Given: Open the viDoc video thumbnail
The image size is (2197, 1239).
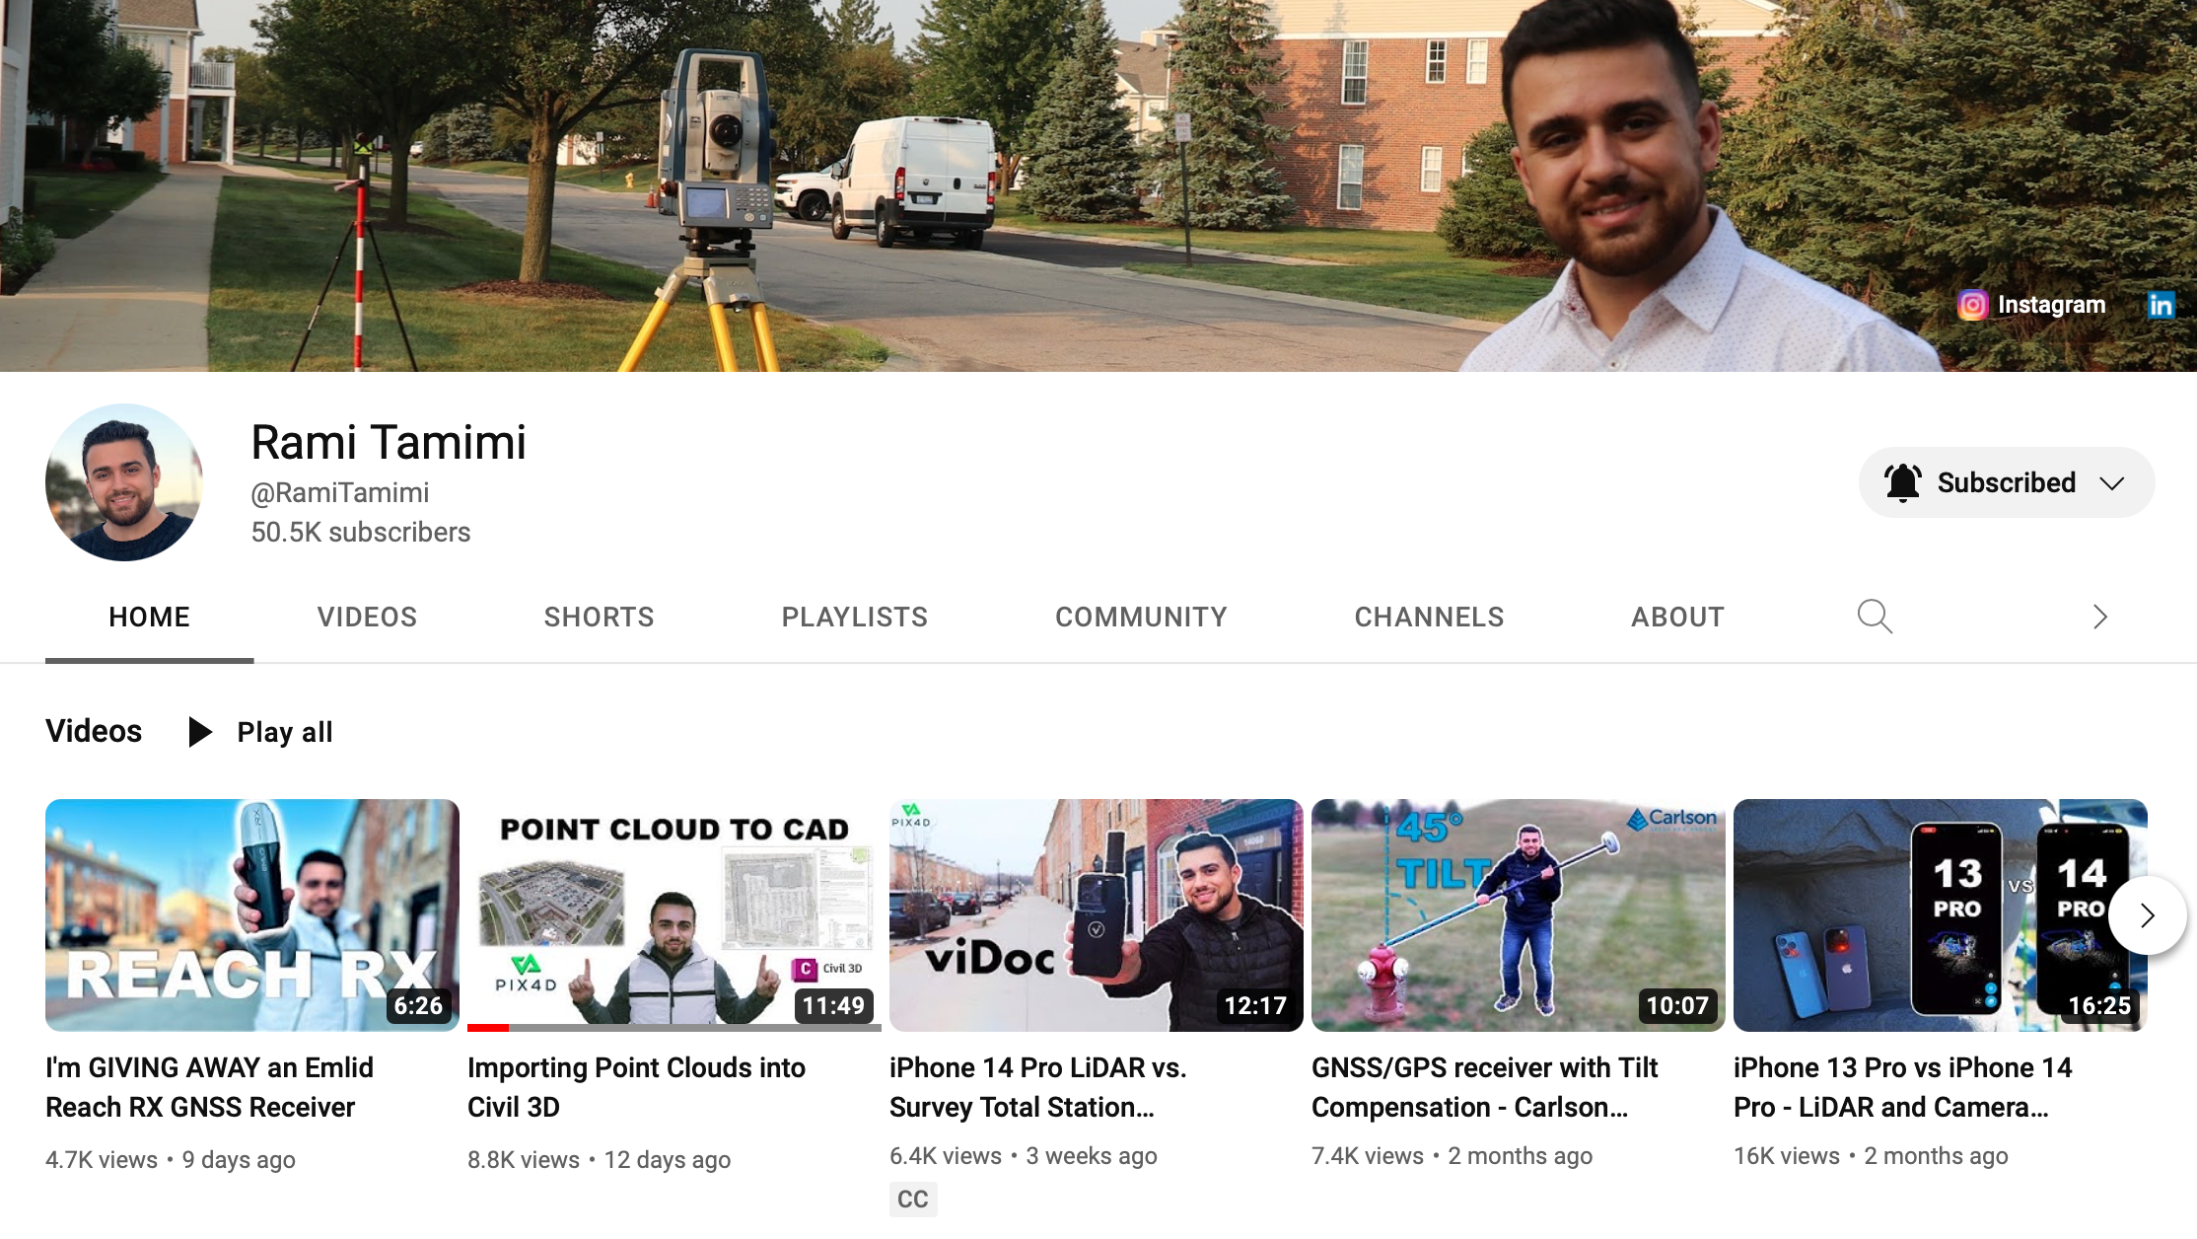Looking at the screenshot, I should [1097, 915].
